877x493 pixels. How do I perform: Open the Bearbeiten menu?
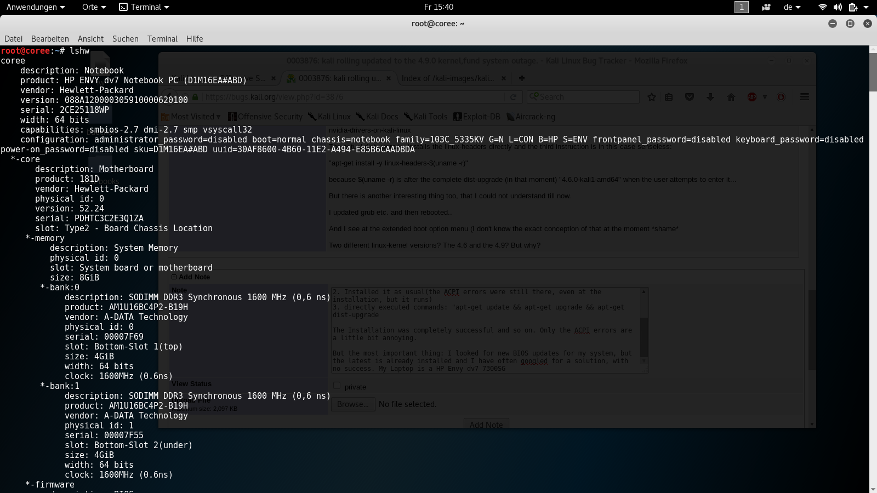click(x=50, y=39)
